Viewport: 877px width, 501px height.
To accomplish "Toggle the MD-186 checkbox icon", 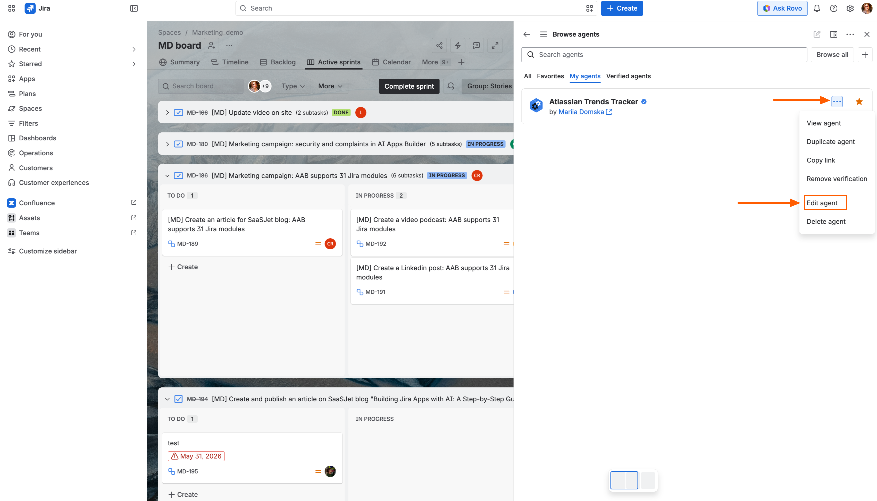I will point(178,175).
